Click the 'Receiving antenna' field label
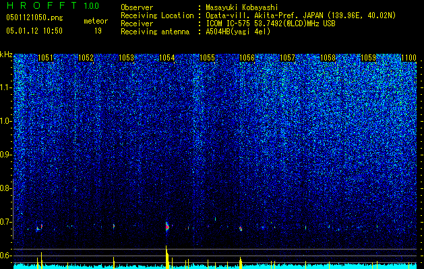This screenshot has height=269, width=424. pyautogui.click(x=155, y=32)
